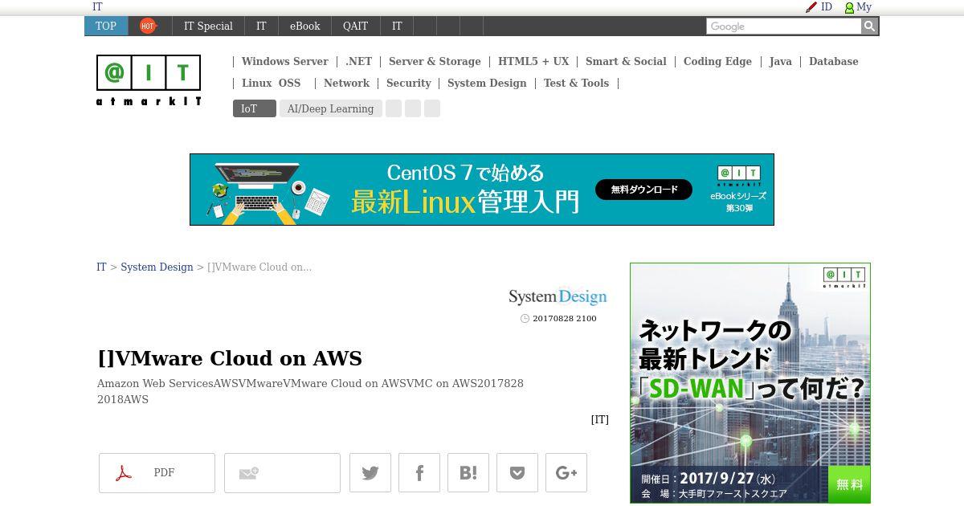Click IT breadcrumb link

pos(101,267)
